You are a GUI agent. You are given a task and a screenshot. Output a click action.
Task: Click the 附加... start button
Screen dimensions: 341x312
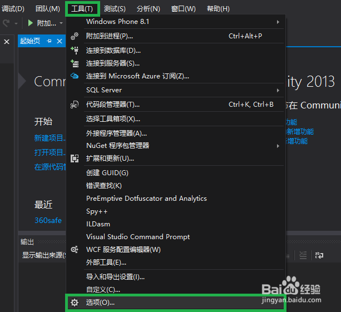tap(42, 23)
